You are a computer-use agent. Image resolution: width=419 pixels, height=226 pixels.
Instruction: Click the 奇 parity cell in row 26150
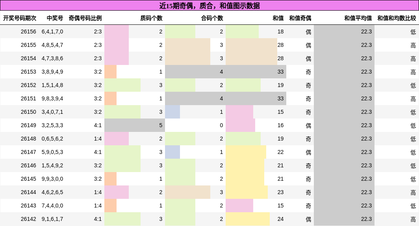pos(308,112)
